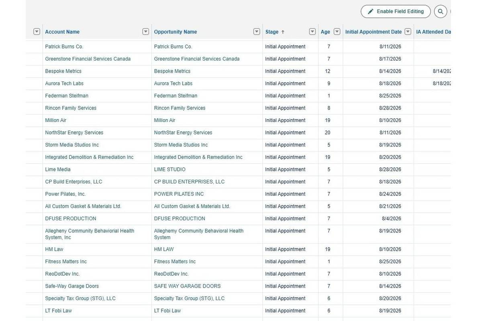Open Initial Appointment Date column menu arrow
The image size is (479, 321).
point(408,31)
